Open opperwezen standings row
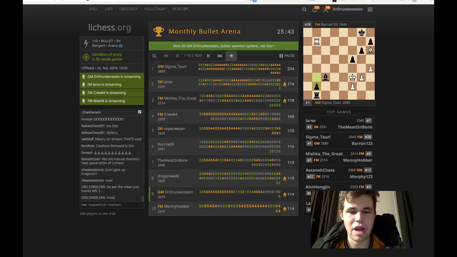This screenshot has width=457, height=257. [224, 131]
